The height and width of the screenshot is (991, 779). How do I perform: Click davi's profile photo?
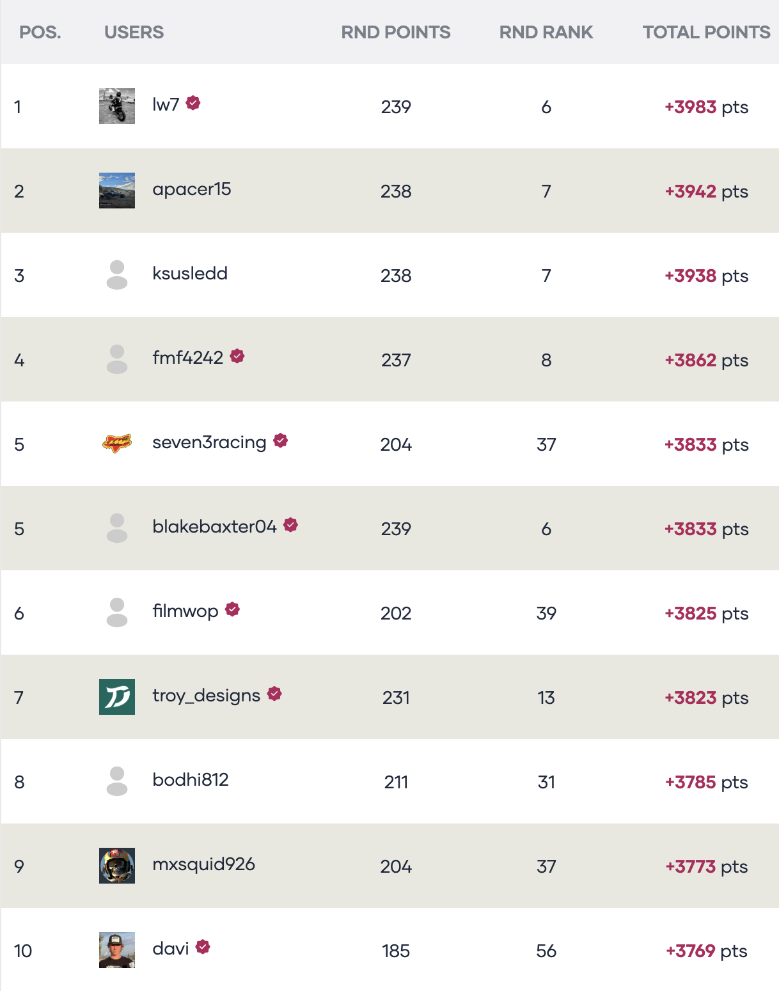click(x=117, y=950)
